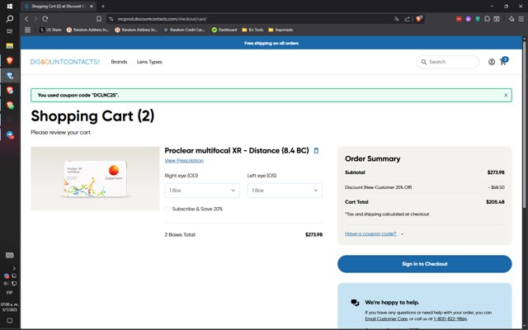This screenshot has width=528, height=330.
Task: Open the Brave Shields icon
Action: 419,18
